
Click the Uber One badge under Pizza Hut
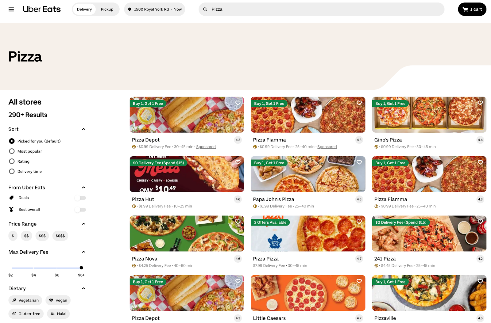(134, 206)
